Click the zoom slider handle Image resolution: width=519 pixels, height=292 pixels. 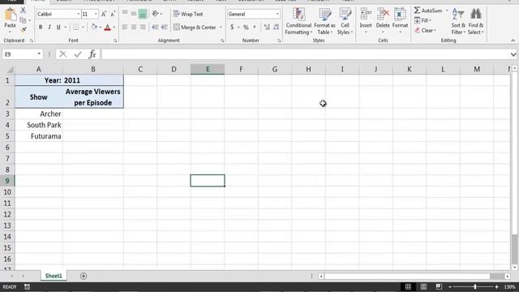[475, 286]
